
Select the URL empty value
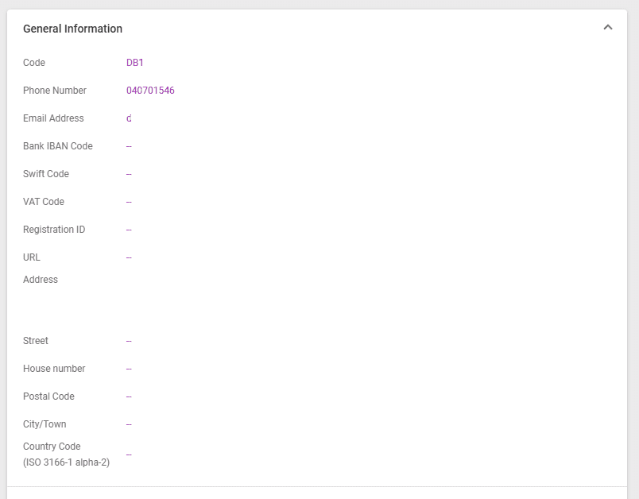pyautogui.click(x=129, y=257)
